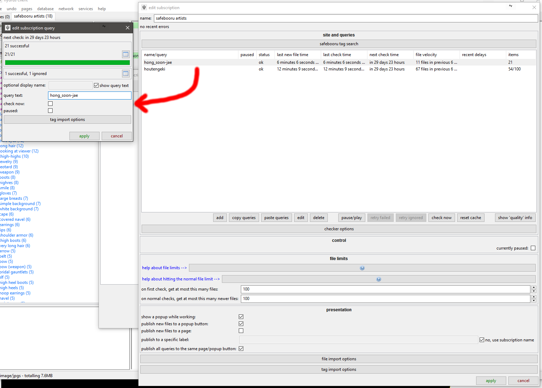Screen dimensions: 542x388
Task: Enable 'publish new files to a page'
Action: click(241, 331)
